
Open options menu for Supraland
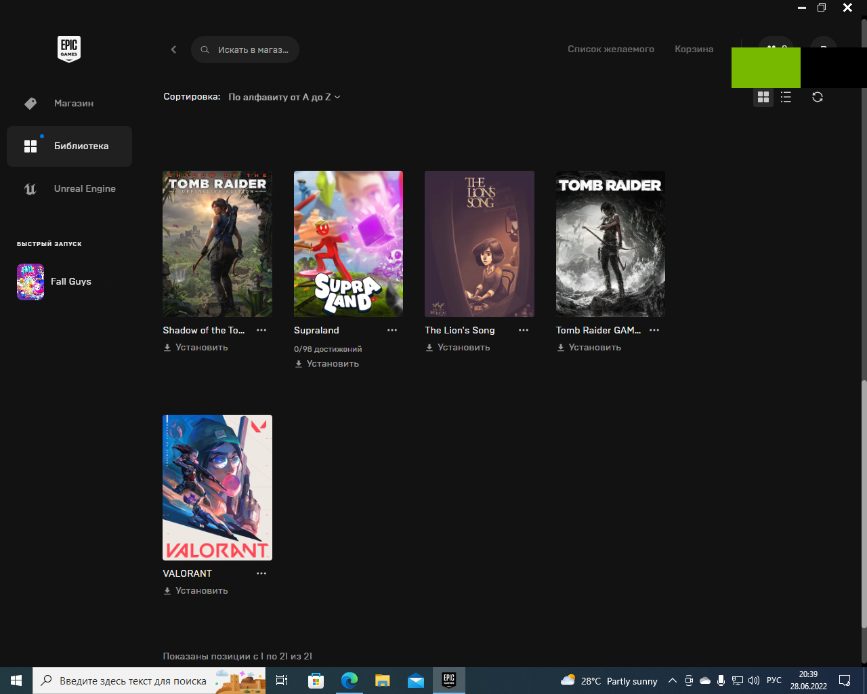[x=392, y=330]
